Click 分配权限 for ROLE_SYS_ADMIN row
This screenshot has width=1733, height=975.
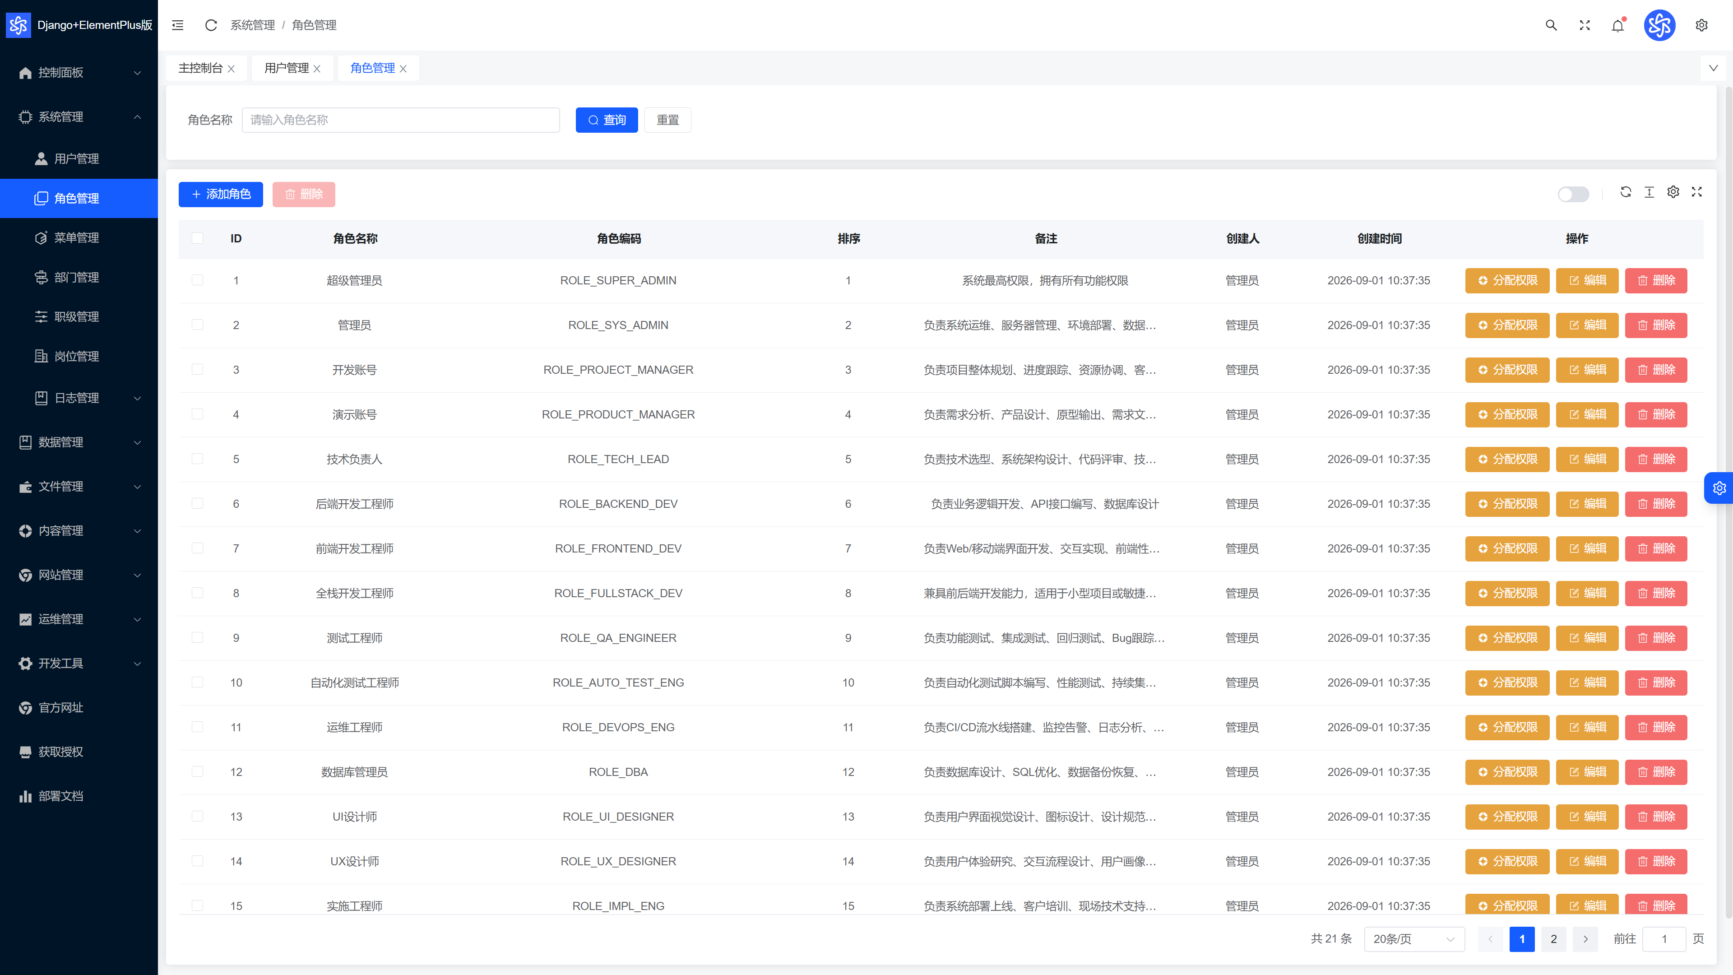(1507, 325)
